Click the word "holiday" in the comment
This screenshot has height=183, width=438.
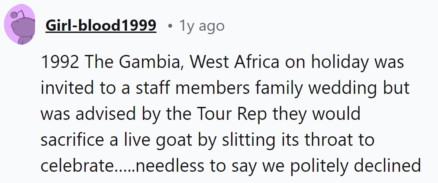tap(342, 62)
